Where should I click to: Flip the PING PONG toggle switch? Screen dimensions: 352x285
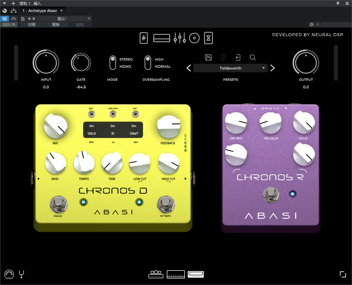[x=113, y=114]
